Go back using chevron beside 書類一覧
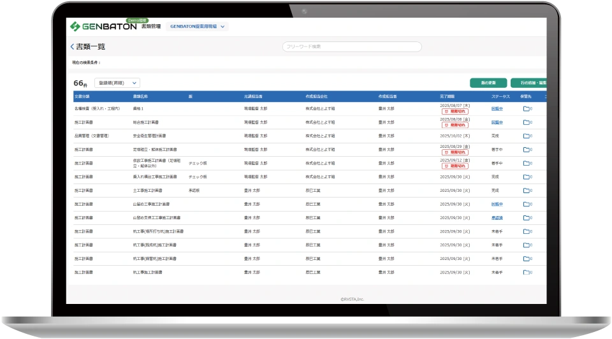612x339 pixels. coord(72,47)
